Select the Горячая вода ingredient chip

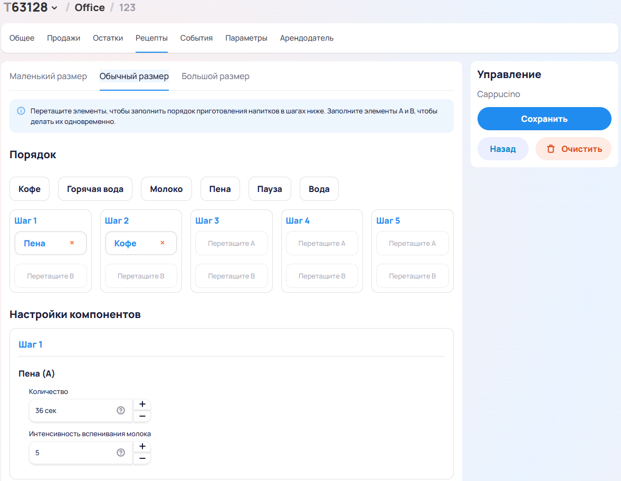click(x=95, y=189)
